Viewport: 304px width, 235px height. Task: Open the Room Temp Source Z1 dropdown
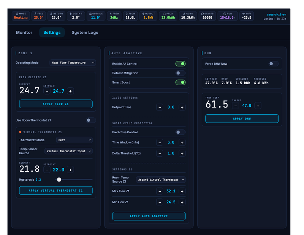pyautogui.click(x=160, y=180)
